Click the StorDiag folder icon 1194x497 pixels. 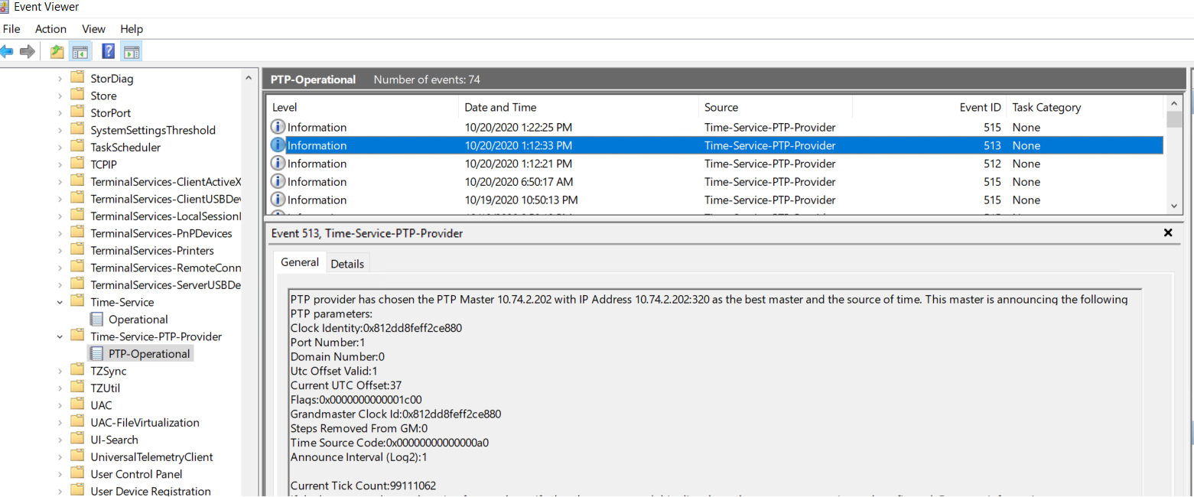(x=76, y=78)
